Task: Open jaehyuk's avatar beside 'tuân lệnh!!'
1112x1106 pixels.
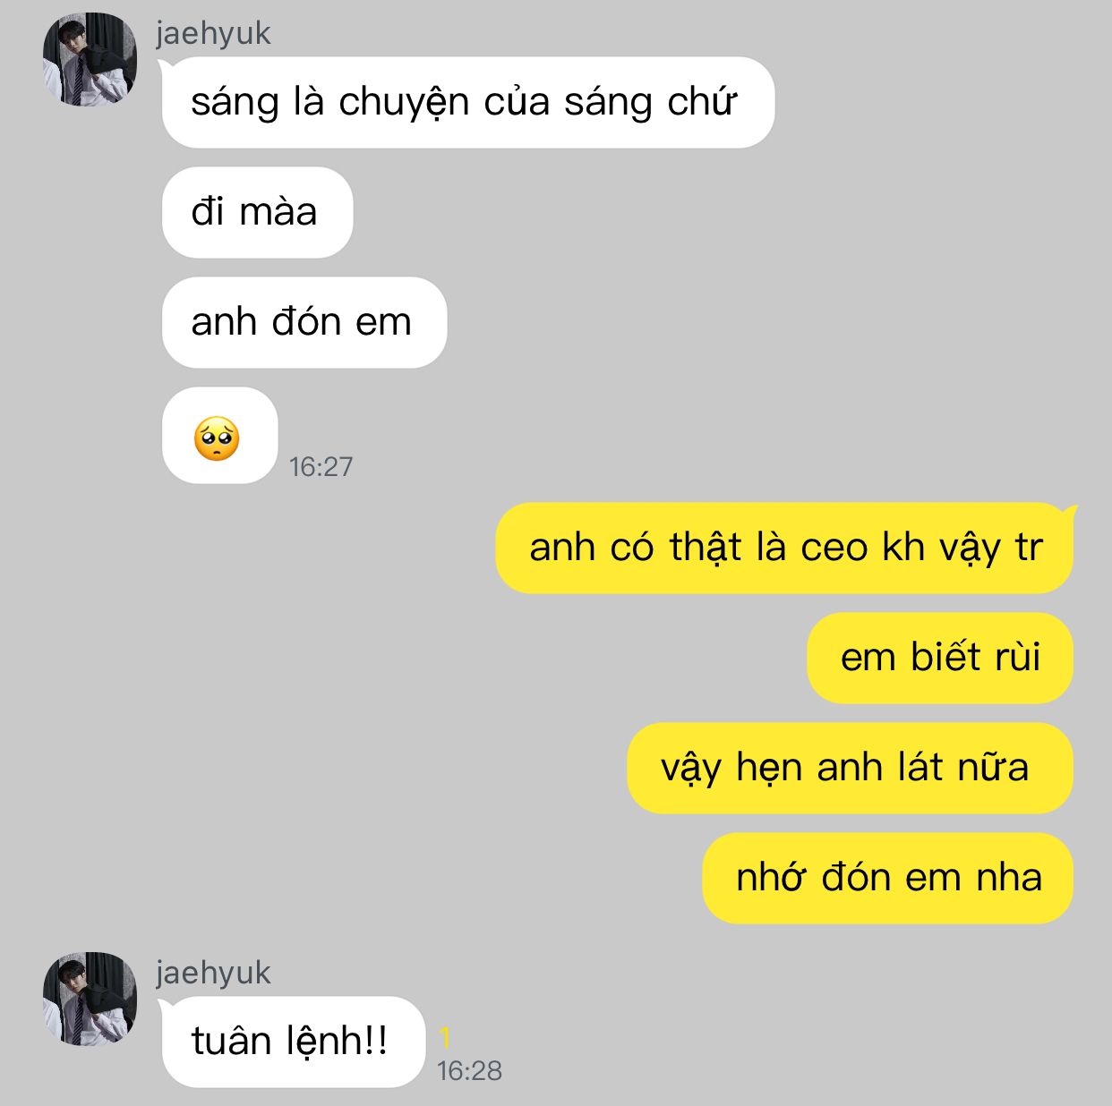Action: pyautogui.click(x=90, y=999)
